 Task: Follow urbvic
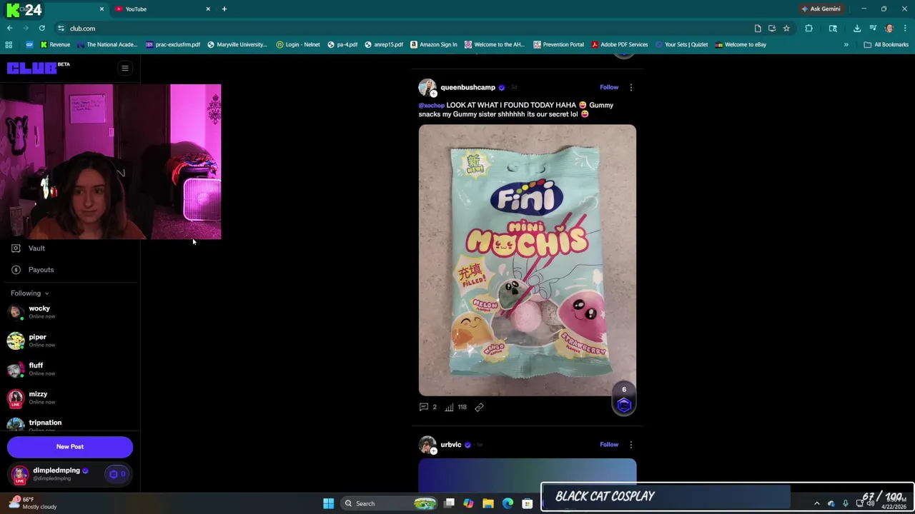pyautogui.click(x=609, y=445)
